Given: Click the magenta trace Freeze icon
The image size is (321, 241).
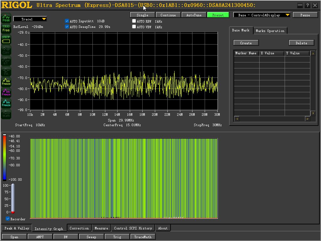Looking at the screenshot, I should (x=6, y=93).
